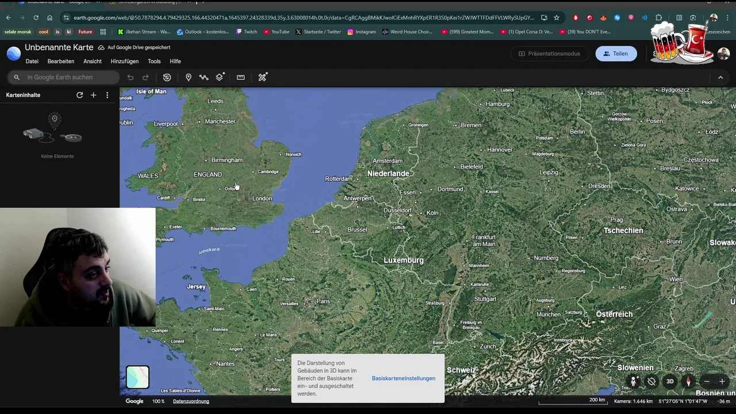Open Basiskarteneinstellungen link
The width and height of the screenshot is (736, 414).
pyautogui.click(x=404, y=378)
